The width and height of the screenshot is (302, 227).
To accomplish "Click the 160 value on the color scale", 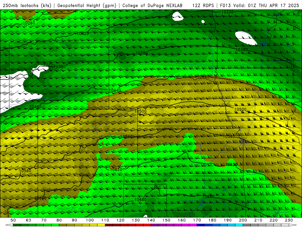I will (x=182, y=220).
